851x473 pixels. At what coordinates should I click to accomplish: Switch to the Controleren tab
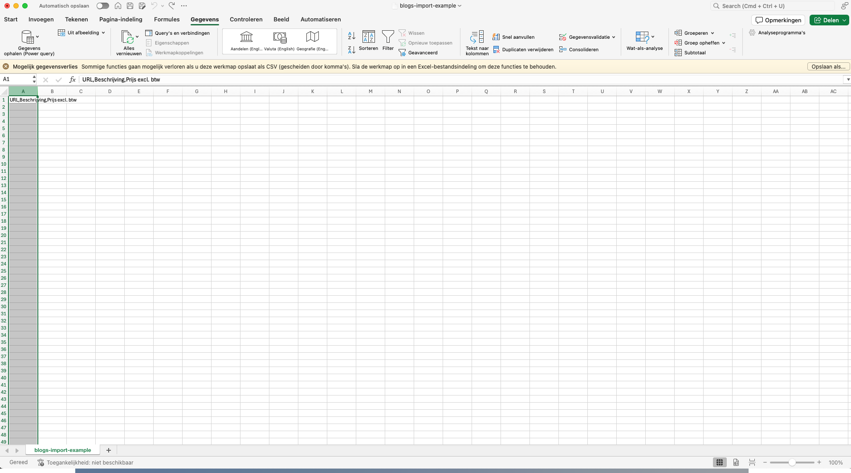pos(246,19)
